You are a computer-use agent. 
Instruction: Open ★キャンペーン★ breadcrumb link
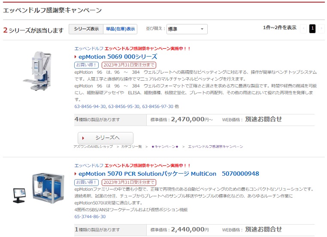pos(165,147)
